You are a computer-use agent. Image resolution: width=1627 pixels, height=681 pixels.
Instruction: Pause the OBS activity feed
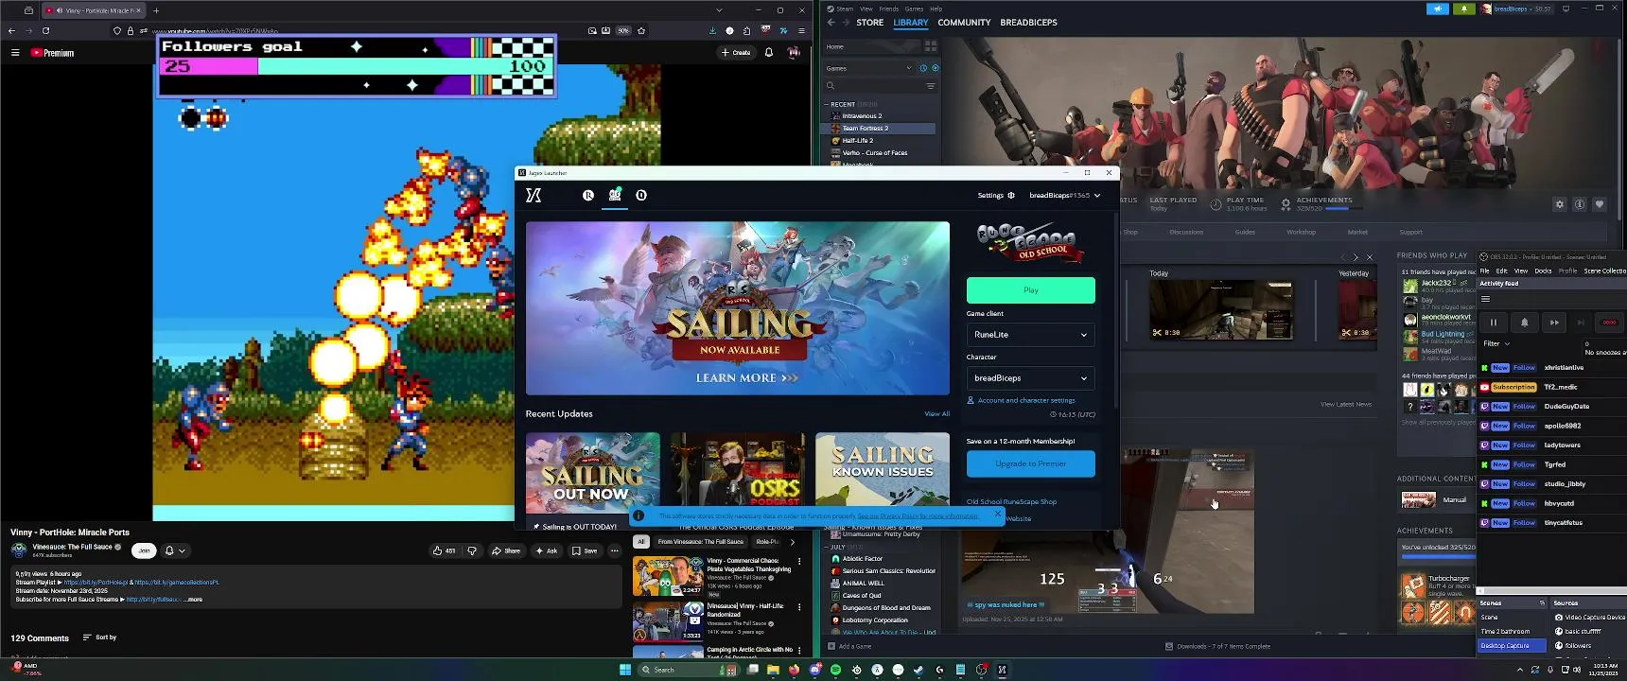pyautogui.click(x=1494, y=323)
